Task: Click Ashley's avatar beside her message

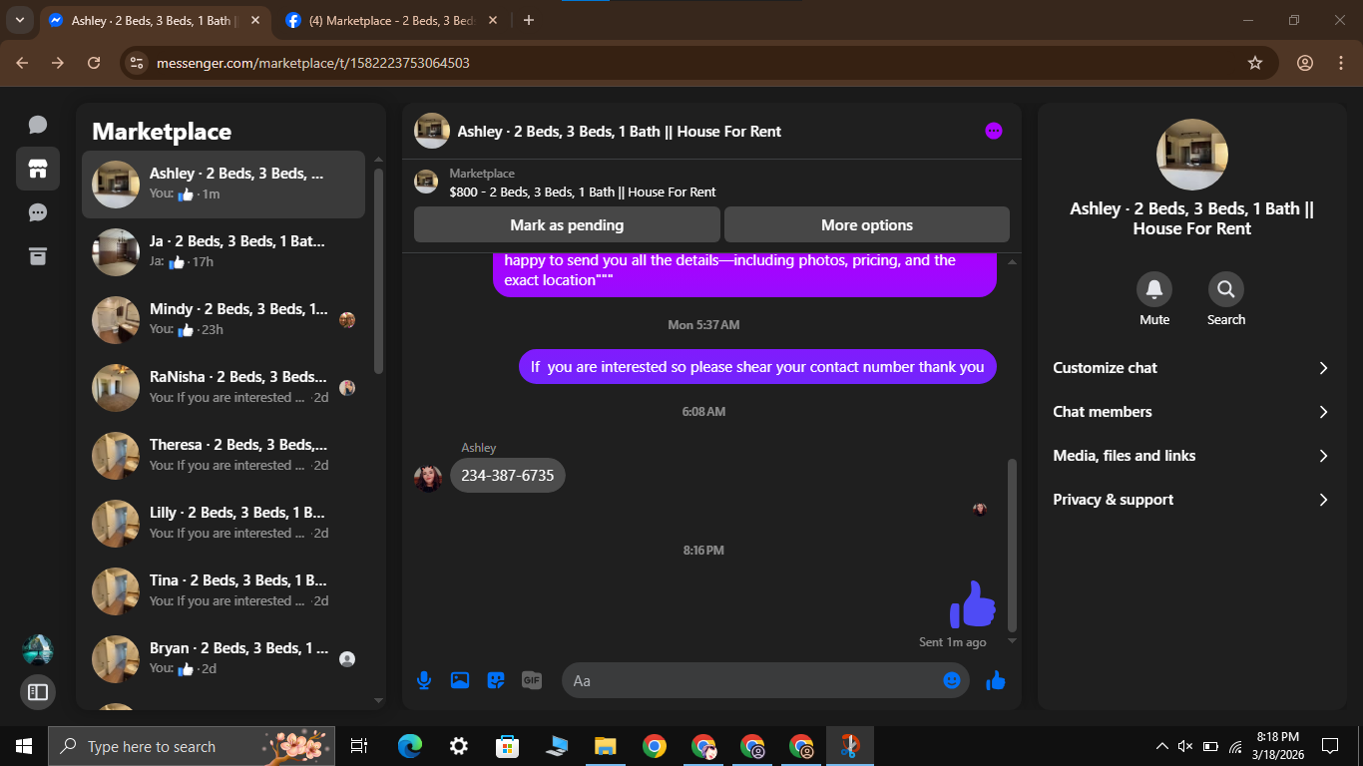Action: click(x=428, y=478)
